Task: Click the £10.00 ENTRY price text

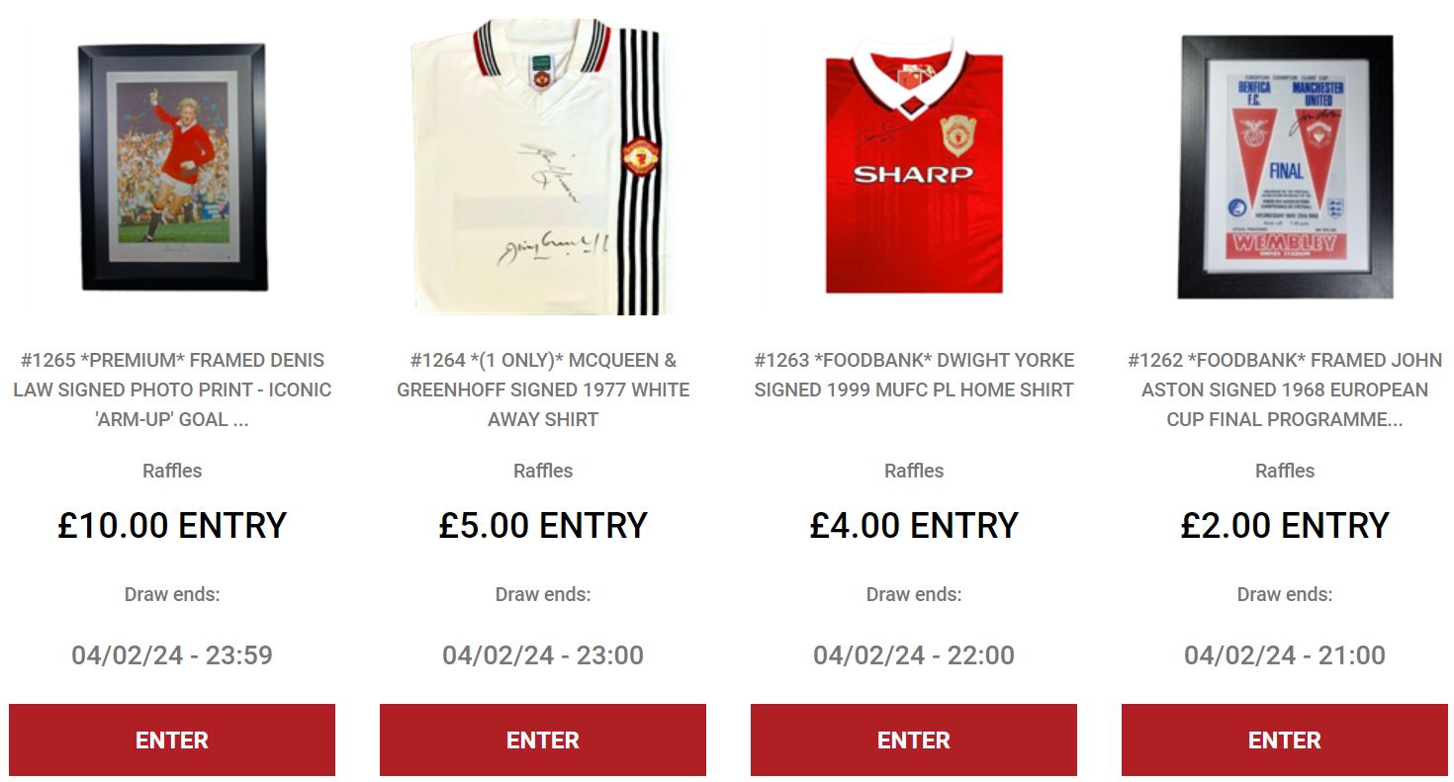Action: (x=172, y=525)
